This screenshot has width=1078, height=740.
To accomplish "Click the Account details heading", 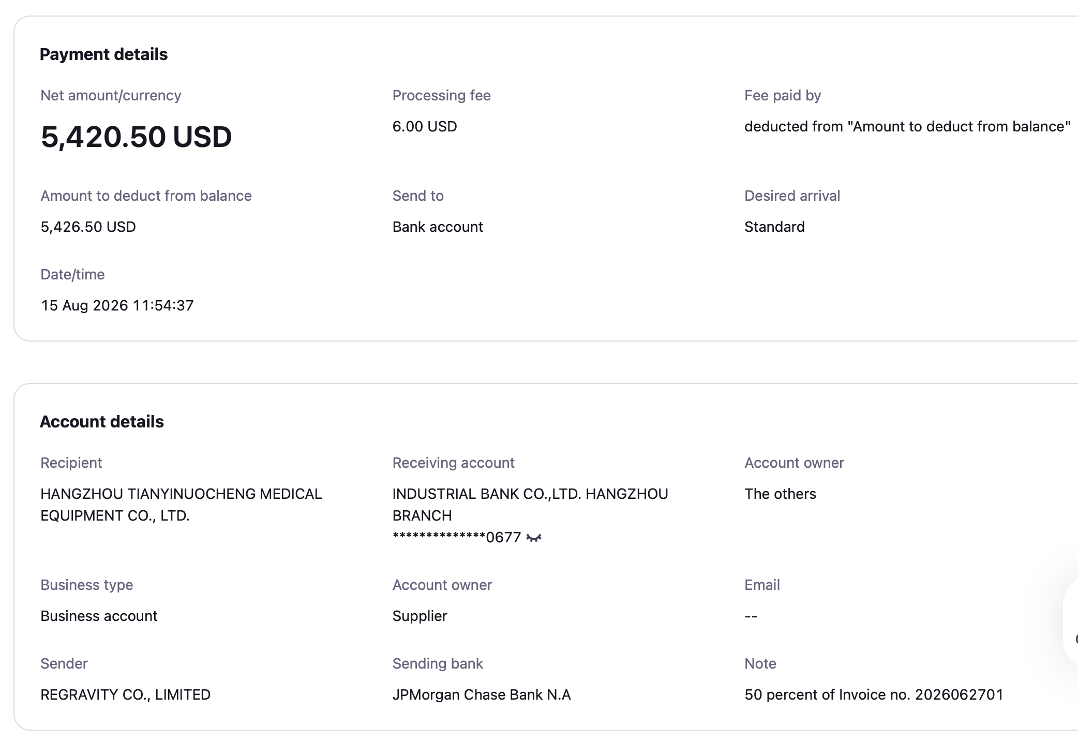I will [102, 422].
